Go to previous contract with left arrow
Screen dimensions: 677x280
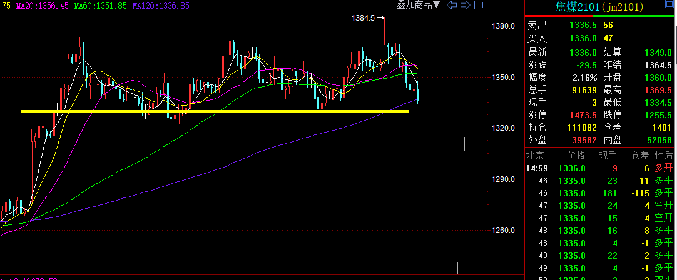(x=452, y=5)
